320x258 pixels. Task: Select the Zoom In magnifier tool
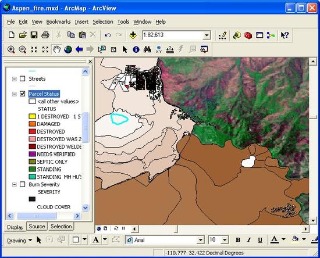(11, 49)
